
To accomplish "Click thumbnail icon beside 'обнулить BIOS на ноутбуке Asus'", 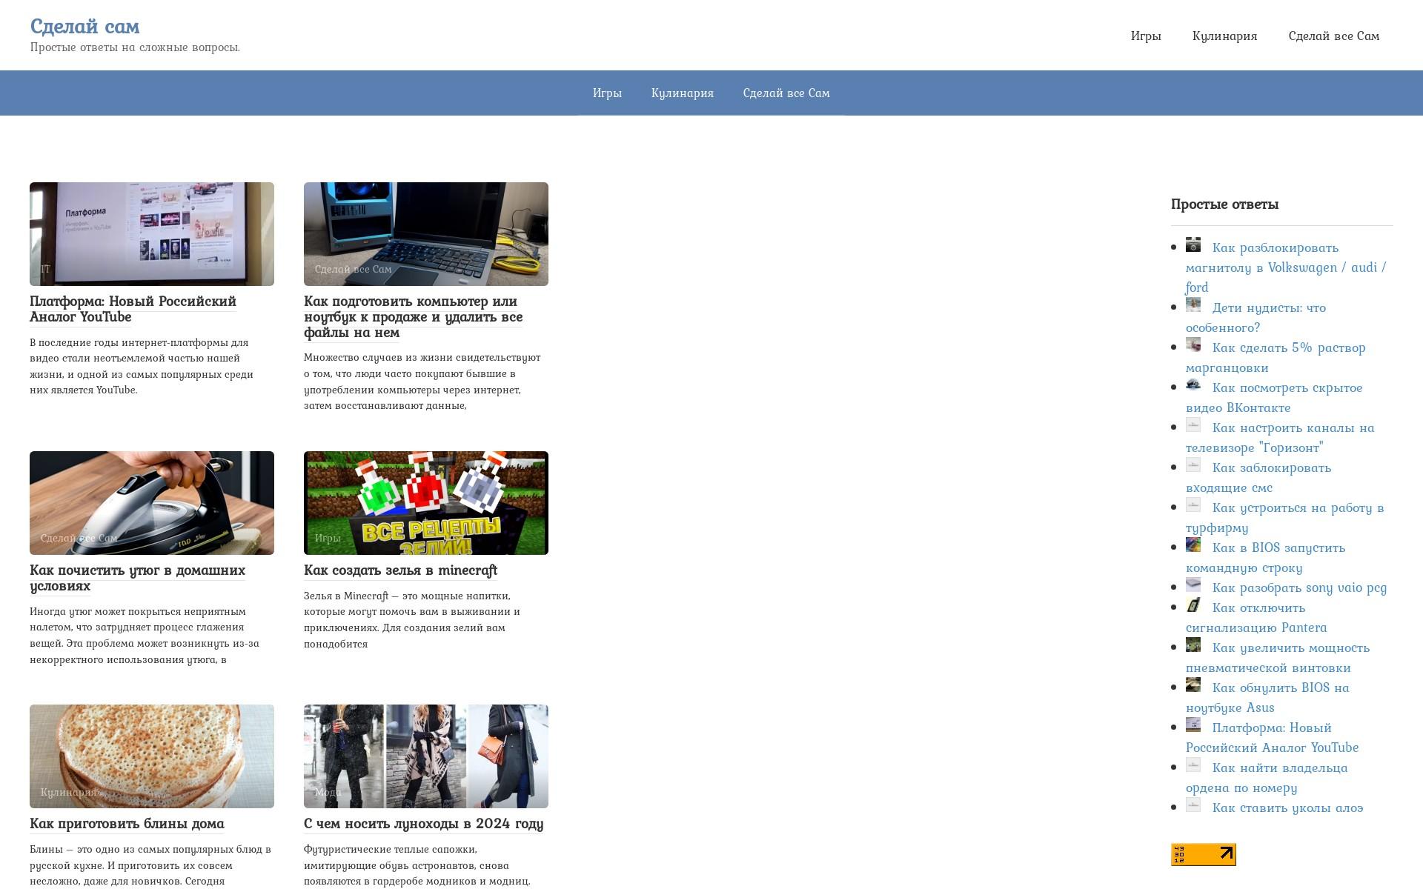I will pyautogui.click(x=1193, y=685).
